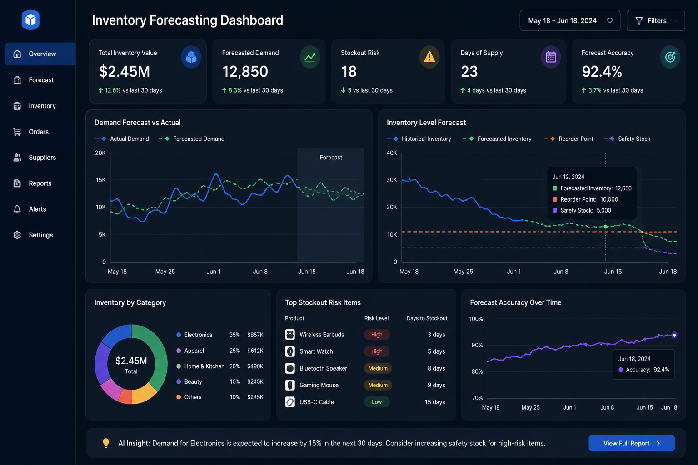Select the Reports menu item
Screen dimensions: 698x465
pos(40,183)
